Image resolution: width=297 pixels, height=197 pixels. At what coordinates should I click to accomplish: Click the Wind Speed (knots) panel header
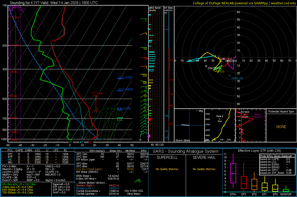[x=155, y=9]
